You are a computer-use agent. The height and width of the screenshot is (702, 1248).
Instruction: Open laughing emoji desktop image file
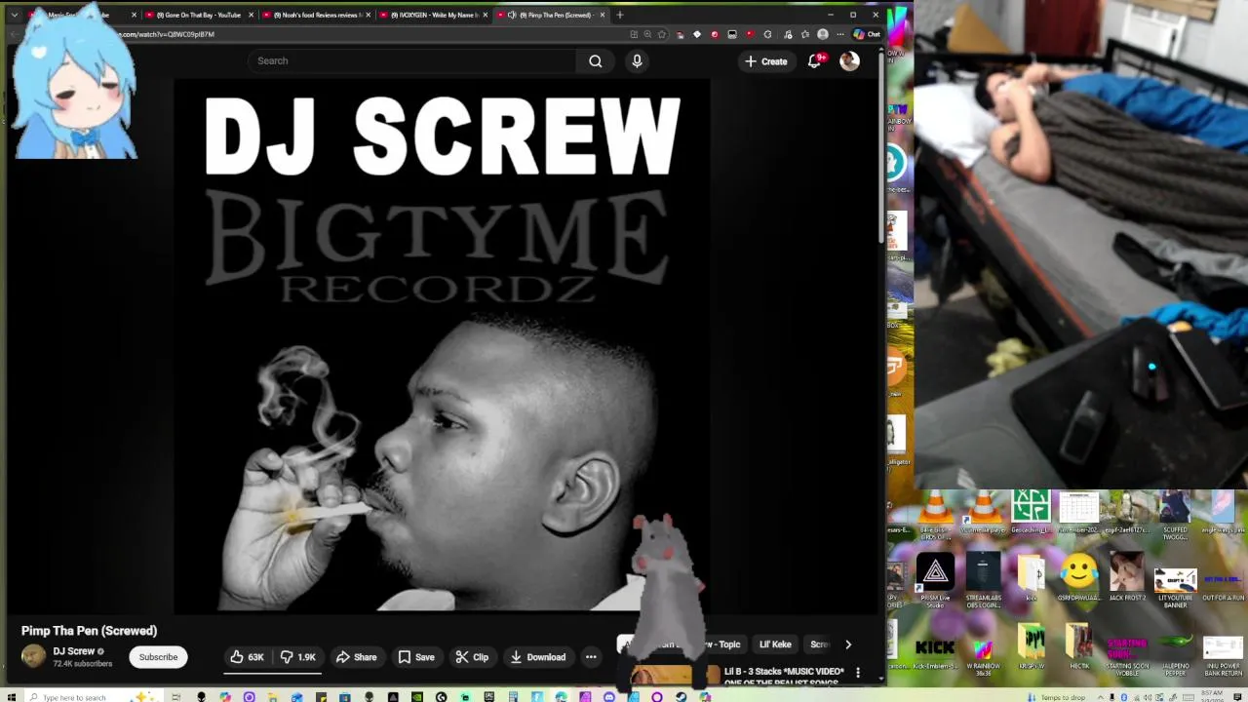tap(1078, 577)
